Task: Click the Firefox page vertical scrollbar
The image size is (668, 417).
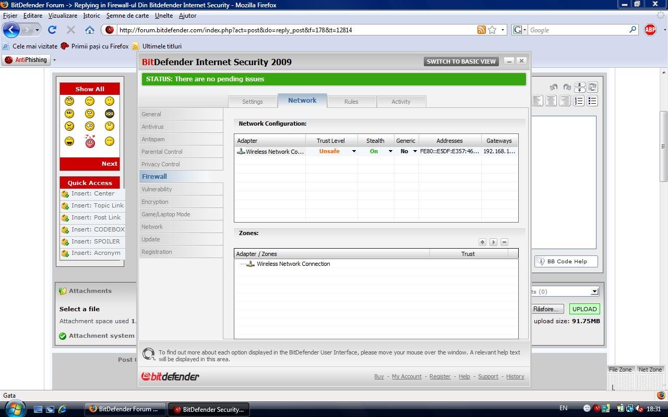Action: 663,146
